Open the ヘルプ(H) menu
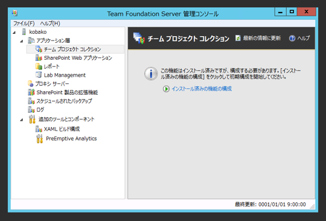 [50, 24]
